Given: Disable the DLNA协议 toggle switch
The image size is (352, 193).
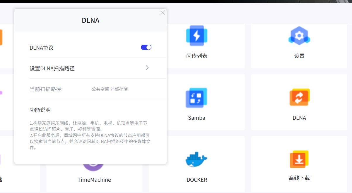Looking at the screenshot, I should coord(146,47).
